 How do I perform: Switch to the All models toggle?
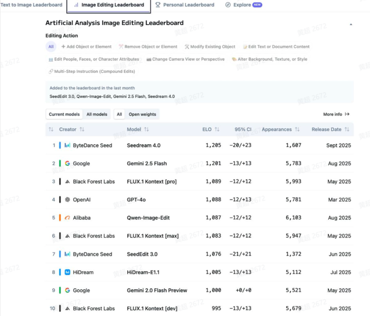[97, 114]
